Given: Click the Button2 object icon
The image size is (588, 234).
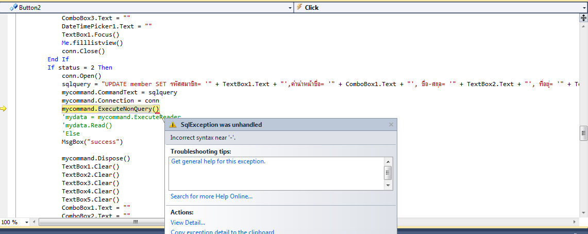Looking at the screenshot, I should click(x=13, y=7).
